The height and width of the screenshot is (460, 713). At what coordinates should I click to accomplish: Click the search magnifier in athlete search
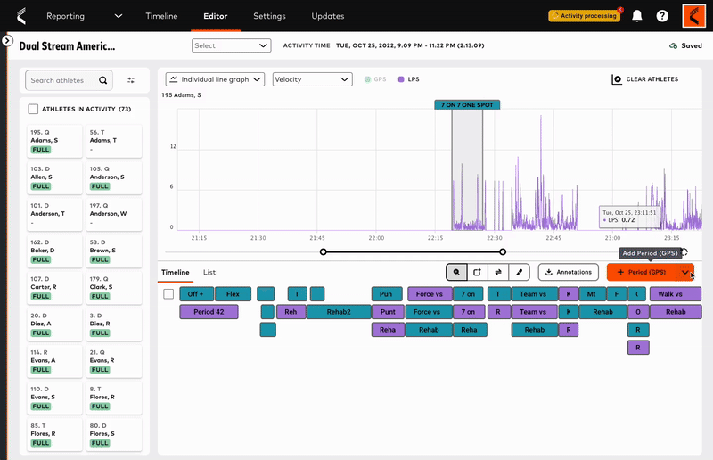103,80
